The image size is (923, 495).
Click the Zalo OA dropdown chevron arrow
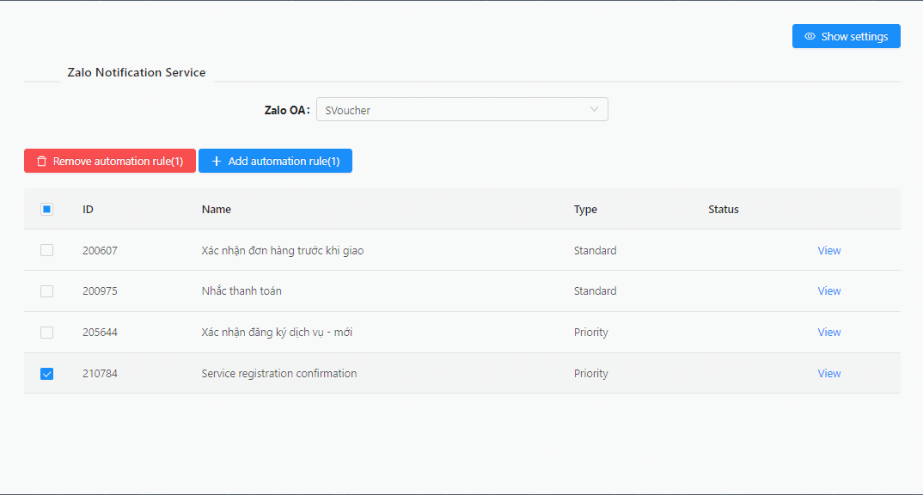click(x=594, y=109)
